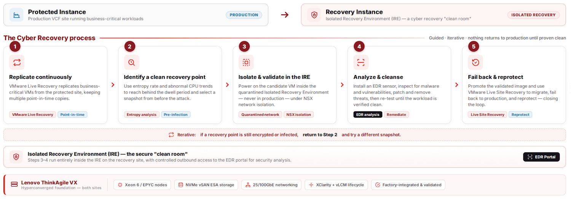Click the restore clock icon above Fail back & reprotect
The width and height of the screenshot is (571, 199).
coord(475,63)
